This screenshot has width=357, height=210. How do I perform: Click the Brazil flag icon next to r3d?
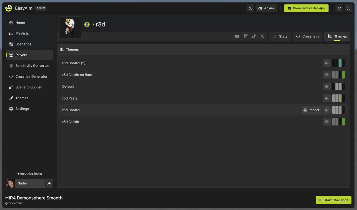tap(87, 24)
